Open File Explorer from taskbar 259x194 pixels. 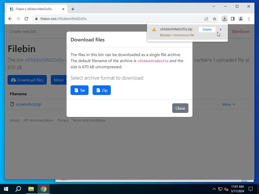(x=31, y=189)
